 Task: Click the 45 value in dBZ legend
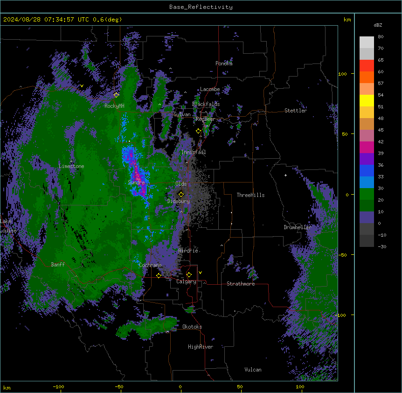(x=381, y=130)
